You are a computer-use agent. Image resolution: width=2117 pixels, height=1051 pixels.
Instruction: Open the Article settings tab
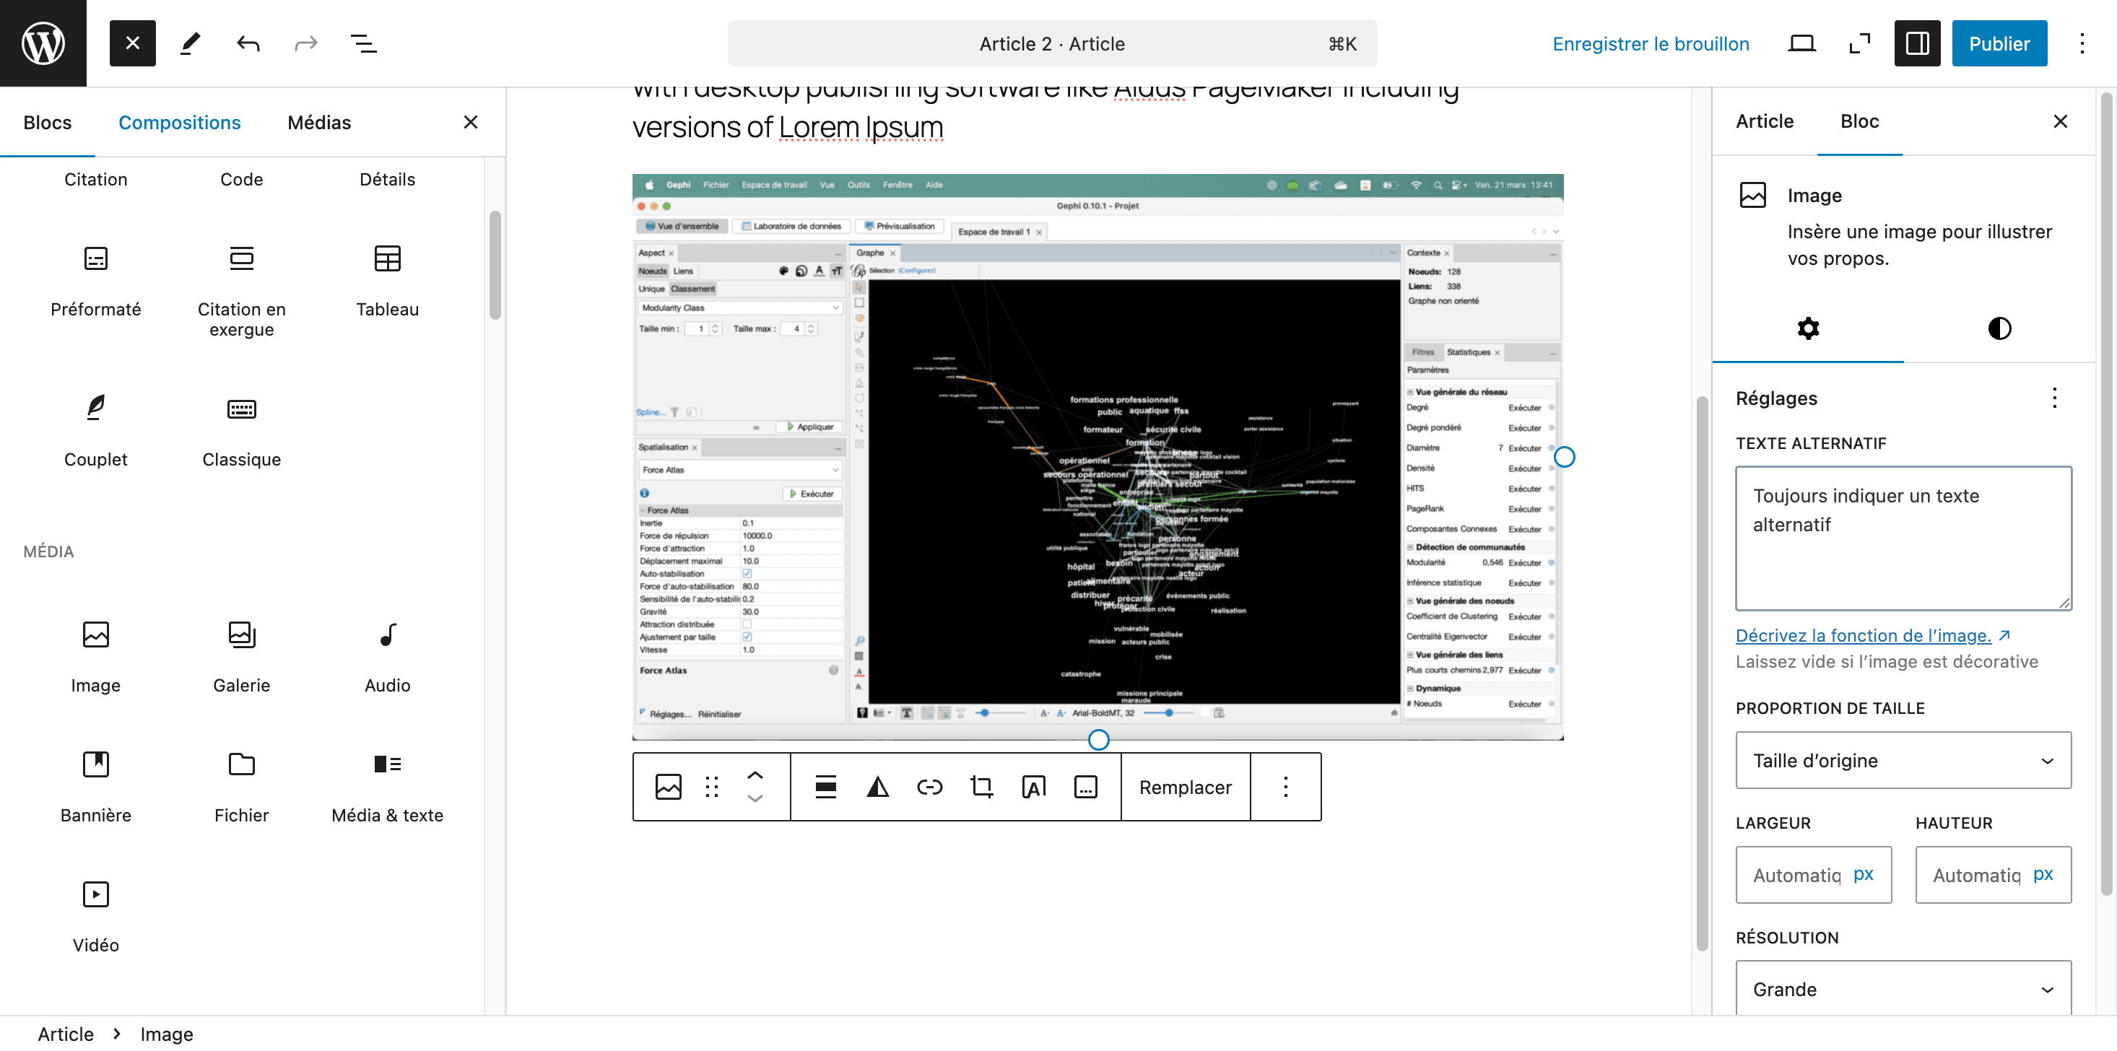(x=1764, y=121)
